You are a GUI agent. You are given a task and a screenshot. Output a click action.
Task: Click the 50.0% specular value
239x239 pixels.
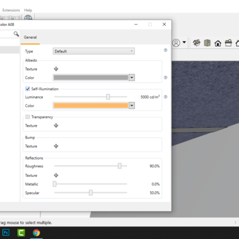pyautogui.click(x=155, y=193)
